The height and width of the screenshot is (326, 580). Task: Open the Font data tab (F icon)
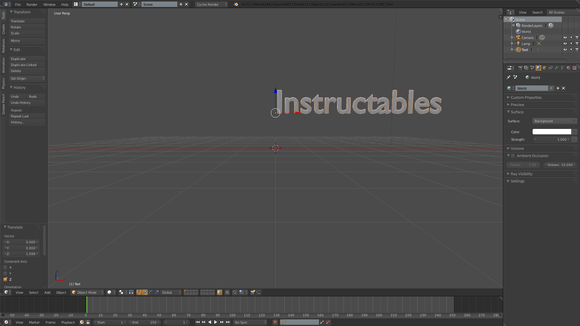(x=562, y=68)
